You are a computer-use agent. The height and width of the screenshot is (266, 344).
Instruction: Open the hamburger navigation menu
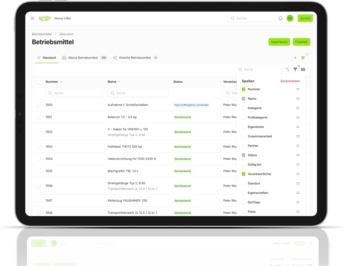[32, 18]
